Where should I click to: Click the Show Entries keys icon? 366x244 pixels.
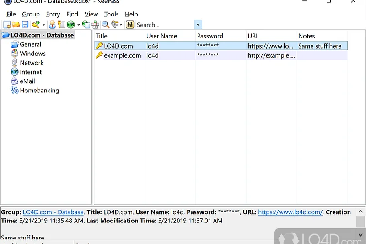[x=115, y=24]
